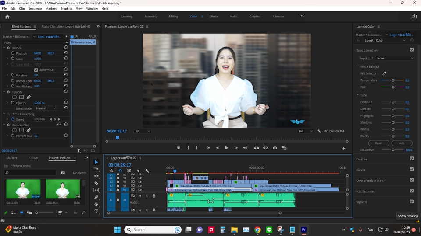Screen dimensions: 421x236
Task: Click the Saturation slider handle
Action: pyautogui.click(x=393, y=150)
